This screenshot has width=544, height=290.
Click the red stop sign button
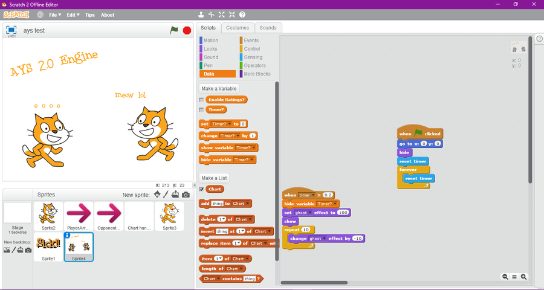tap(187, 31)
